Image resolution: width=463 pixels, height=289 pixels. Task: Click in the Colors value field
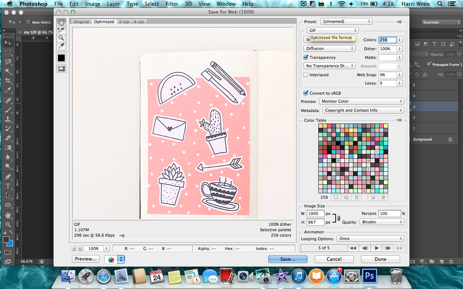point(387,40)
